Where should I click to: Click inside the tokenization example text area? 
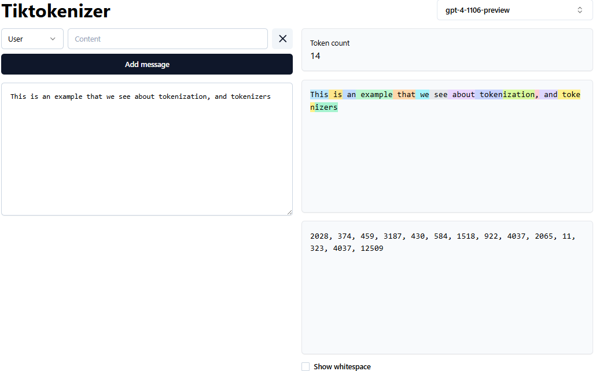click(x=147, y=149)
